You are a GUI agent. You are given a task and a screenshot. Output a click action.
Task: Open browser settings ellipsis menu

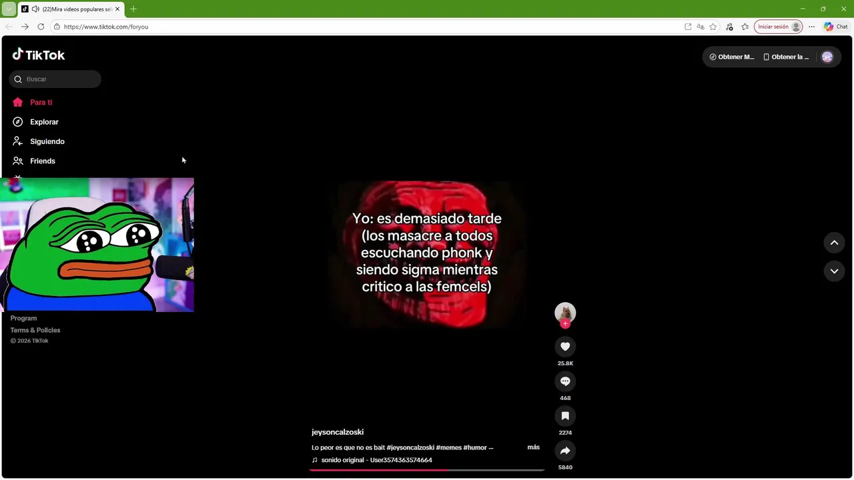click(x=811, y=27)
